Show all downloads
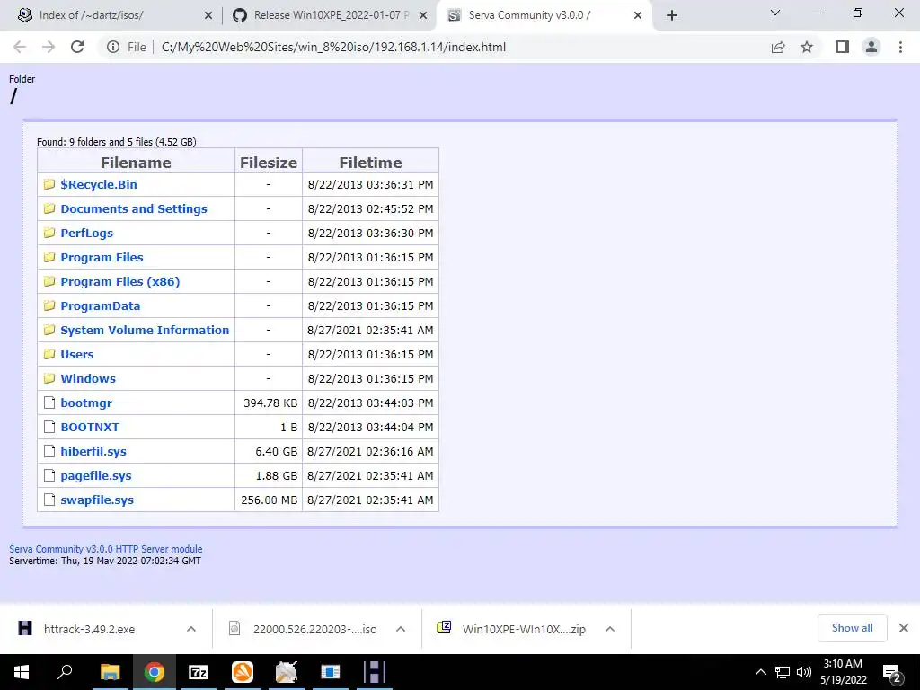Viewport: 920px width, 690px height. [852, 628]
